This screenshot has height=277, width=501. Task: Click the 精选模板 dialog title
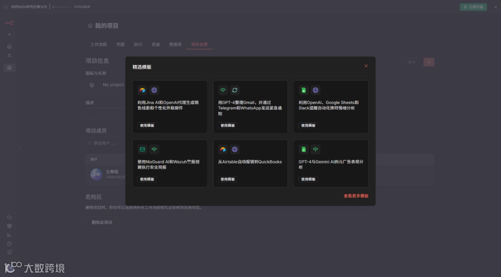click(x=142, y=67)
